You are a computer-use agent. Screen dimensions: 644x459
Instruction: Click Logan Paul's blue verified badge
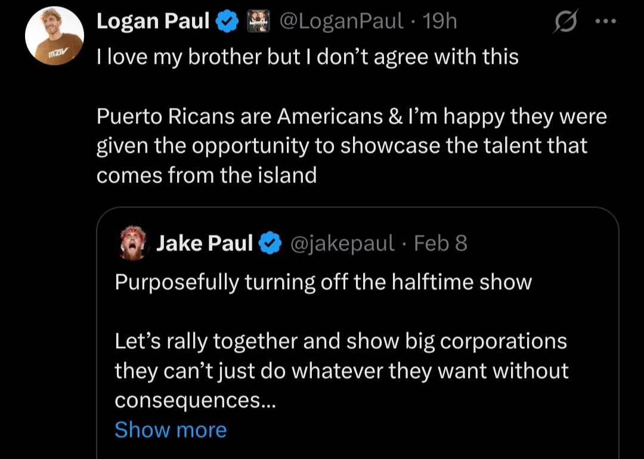tap(227, 23)
